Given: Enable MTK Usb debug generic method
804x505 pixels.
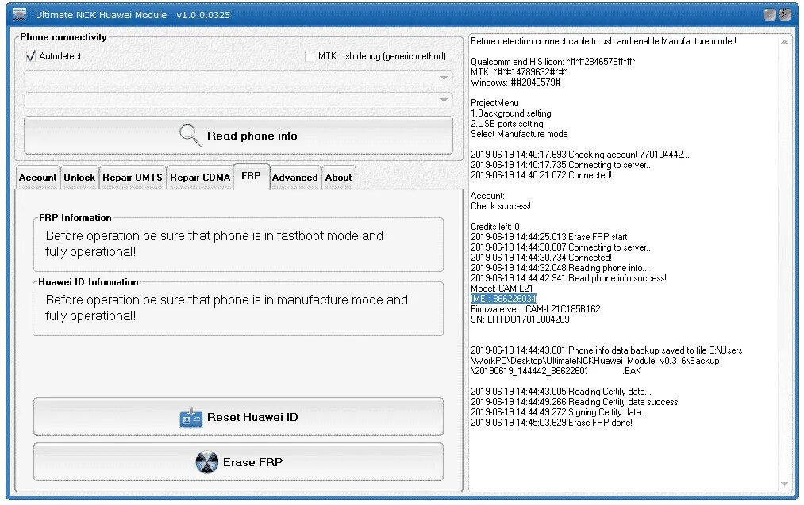Looking at the screenshot, I should 310,56.
